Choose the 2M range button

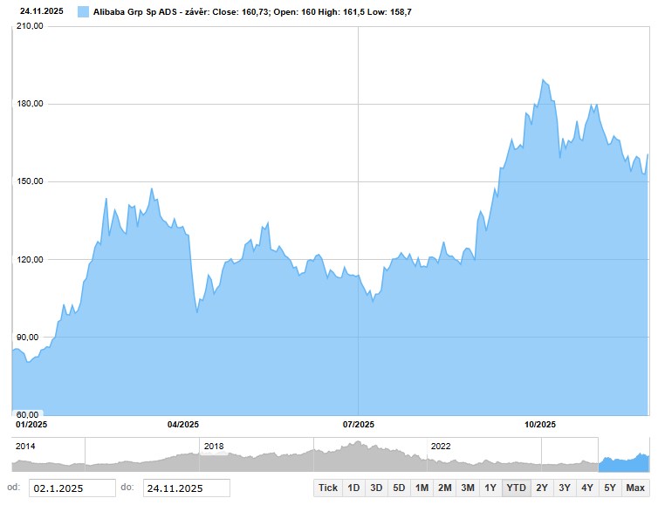[444, 488]
